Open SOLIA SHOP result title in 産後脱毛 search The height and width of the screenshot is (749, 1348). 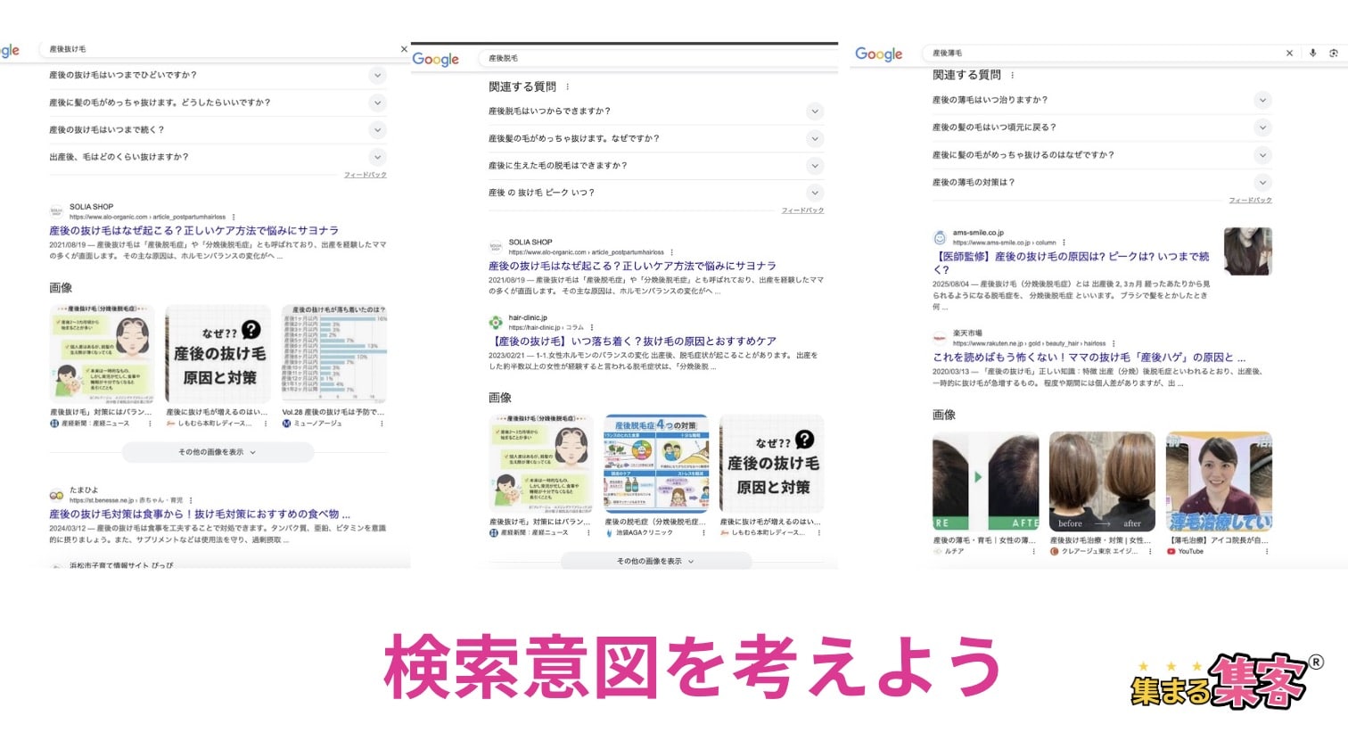click(632, 266)
